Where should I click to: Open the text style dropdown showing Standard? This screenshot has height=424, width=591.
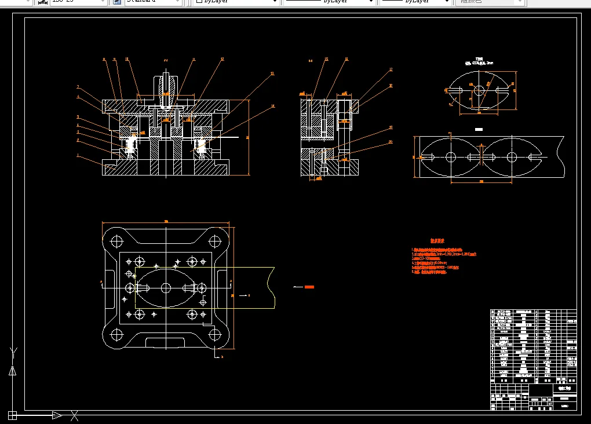tap(152, 2)
